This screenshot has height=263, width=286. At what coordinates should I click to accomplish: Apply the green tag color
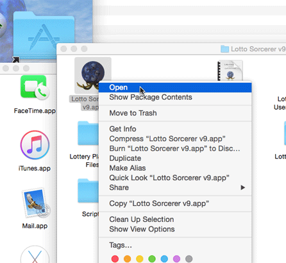click(x=152, y=259)
